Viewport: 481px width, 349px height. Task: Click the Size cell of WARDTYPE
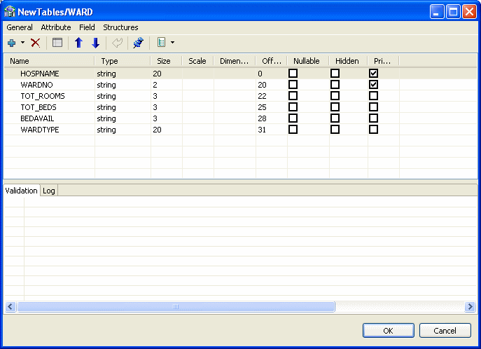[167, 130]
